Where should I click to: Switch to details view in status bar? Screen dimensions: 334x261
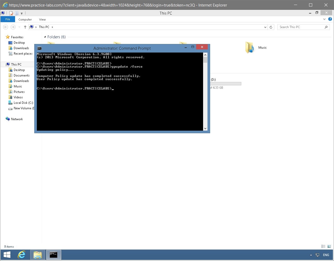(323, 246)
